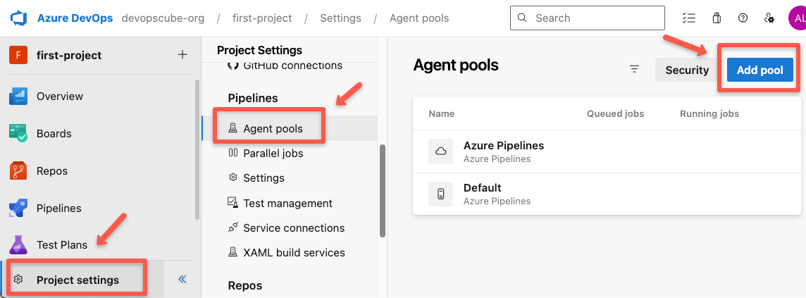Image resolution: width=806 pixels, height=298 pixels.
Task: Click the Repos section heading in settings
Action: tap(244, 285)
